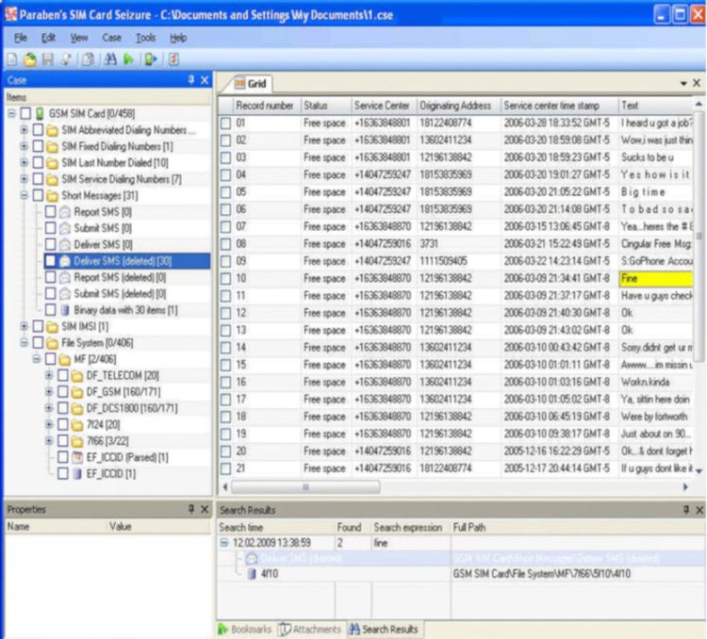Check the Short Messages [31] checkbox
The image size is (707, 639).
(39, 196)
